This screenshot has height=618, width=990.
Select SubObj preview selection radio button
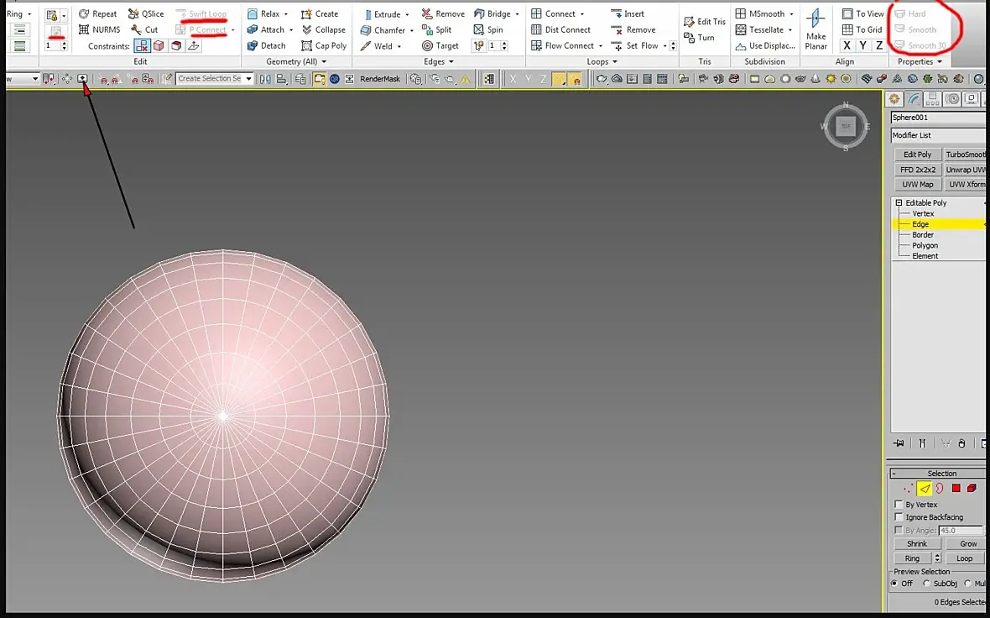coord(927,584)
